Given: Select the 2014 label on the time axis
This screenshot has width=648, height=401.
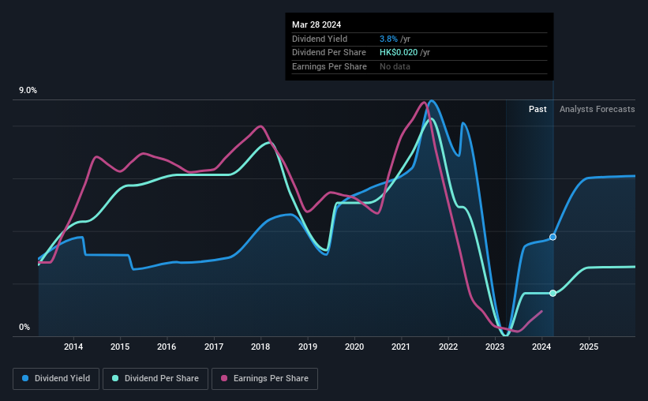Looking at the screenshot, I should click(x=73, y=347).
